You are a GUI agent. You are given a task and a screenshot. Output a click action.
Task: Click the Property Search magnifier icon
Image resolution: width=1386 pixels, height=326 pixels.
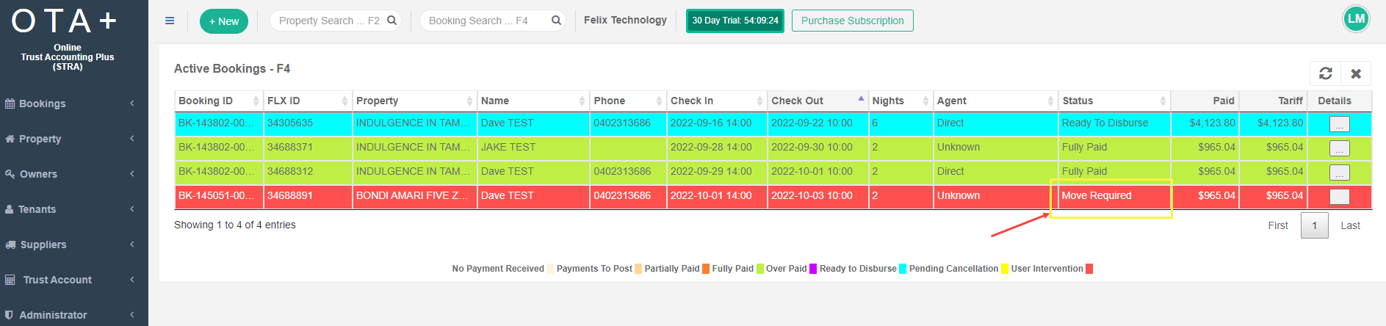[392, 21]
